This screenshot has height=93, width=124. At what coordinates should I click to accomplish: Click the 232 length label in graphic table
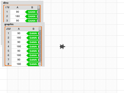[8, 29]
